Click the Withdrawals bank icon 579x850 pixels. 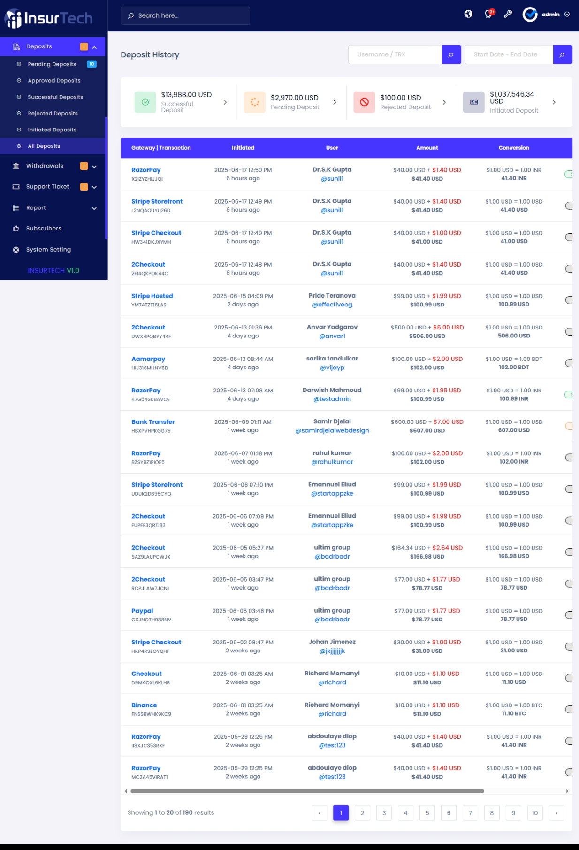[x=16, y=166]
